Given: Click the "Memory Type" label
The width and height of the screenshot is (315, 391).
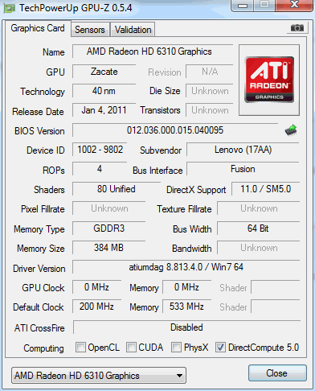Looking at the screenshot, I should (39, 229).
